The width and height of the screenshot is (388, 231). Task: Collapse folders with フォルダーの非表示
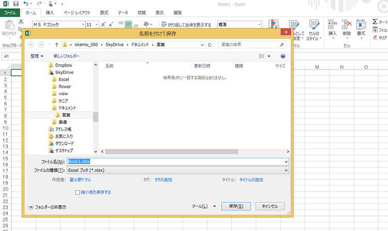click(47, 207)
